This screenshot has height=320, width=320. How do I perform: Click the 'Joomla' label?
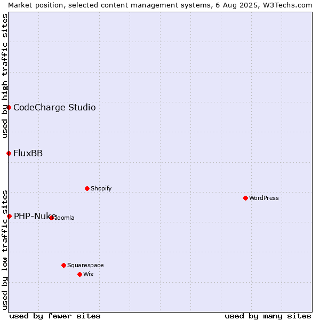pyautogui.click(x=63, y=218)
